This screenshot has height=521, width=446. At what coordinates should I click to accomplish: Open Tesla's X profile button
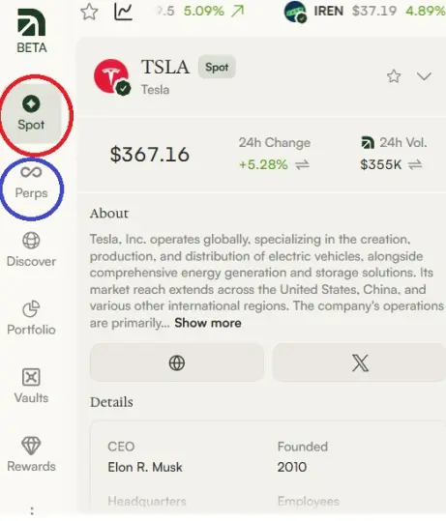tap(360, 362)
